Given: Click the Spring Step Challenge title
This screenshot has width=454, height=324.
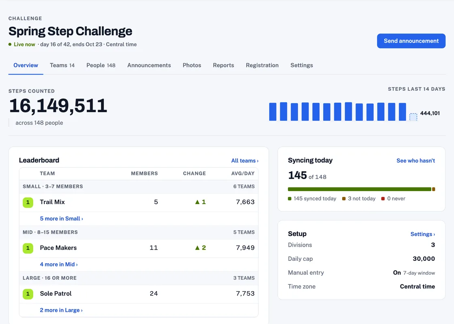Looking at the screenshot, I should click(71, 31).
